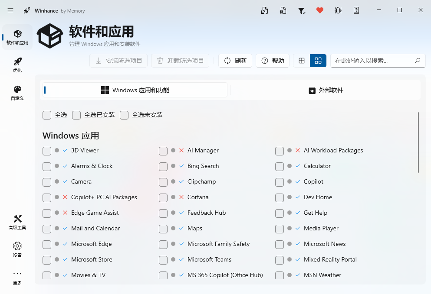Open the 软件和应用 sidebar section
This screenshot has height=294, width=431.
tap(17, 37)
